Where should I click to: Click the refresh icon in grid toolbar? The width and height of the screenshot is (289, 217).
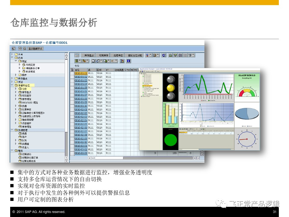tap(164, 55)
